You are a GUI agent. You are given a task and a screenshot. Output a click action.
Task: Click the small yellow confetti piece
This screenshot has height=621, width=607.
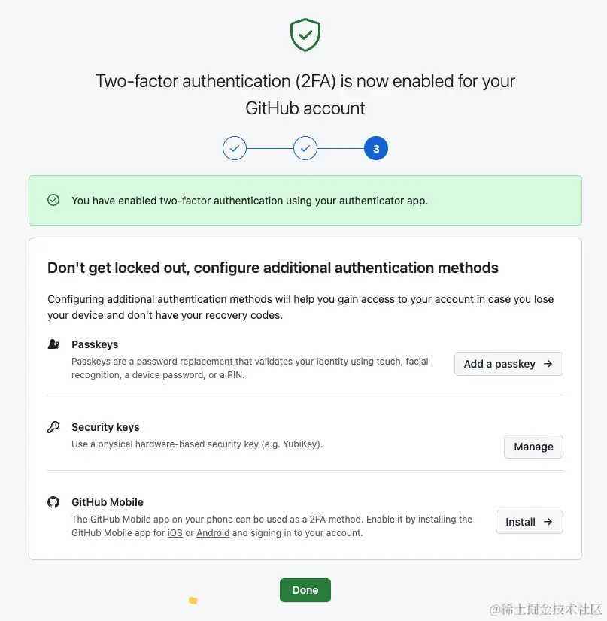[193, 601]
